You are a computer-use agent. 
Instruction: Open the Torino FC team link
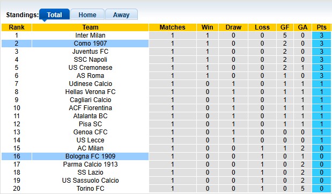coord(91,189)
